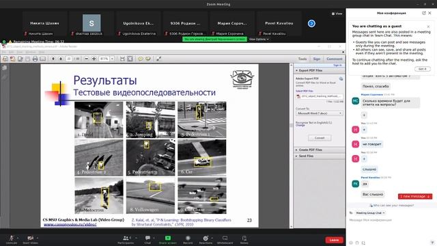Open the Tools pane tab
This screenshot has height=246, width=437.
point(302,59)
